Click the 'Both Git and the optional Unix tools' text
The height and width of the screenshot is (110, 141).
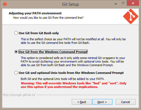pyautogui.click(x=62, y=79)
